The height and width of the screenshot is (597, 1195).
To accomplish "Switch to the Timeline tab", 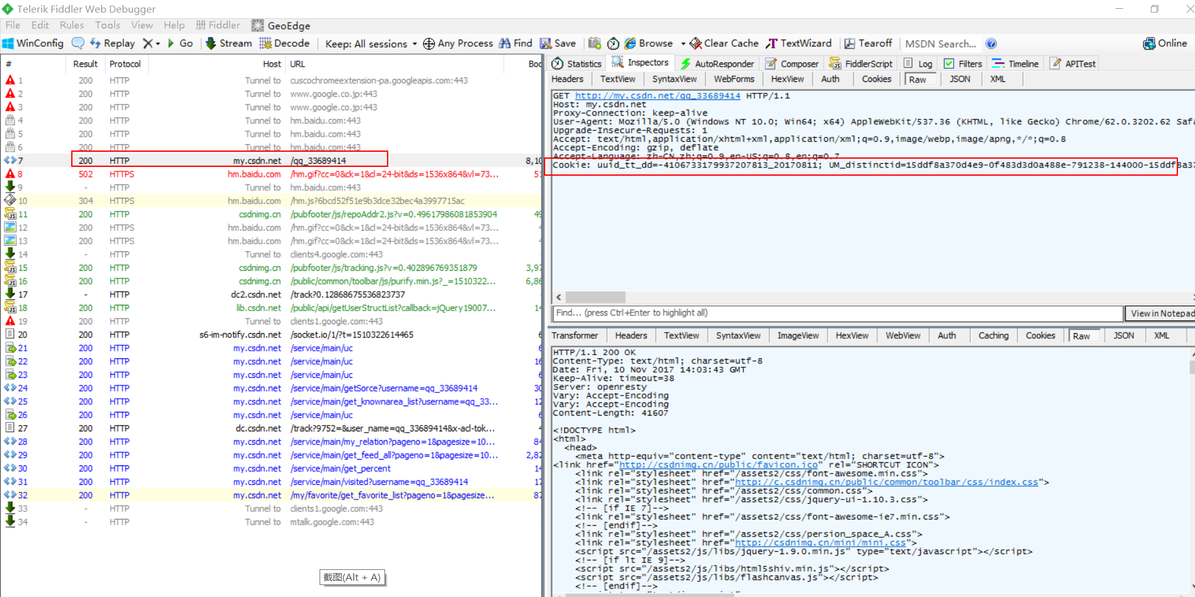I will 1015,64.
